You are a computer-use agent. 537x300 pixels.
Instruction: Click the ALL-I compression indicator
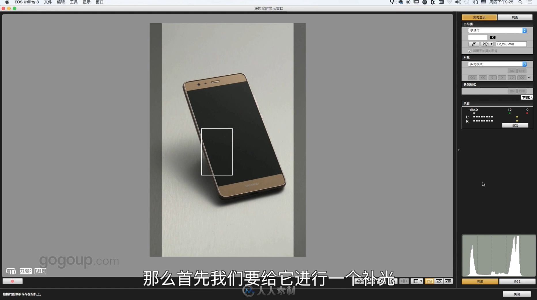[40, 271]
